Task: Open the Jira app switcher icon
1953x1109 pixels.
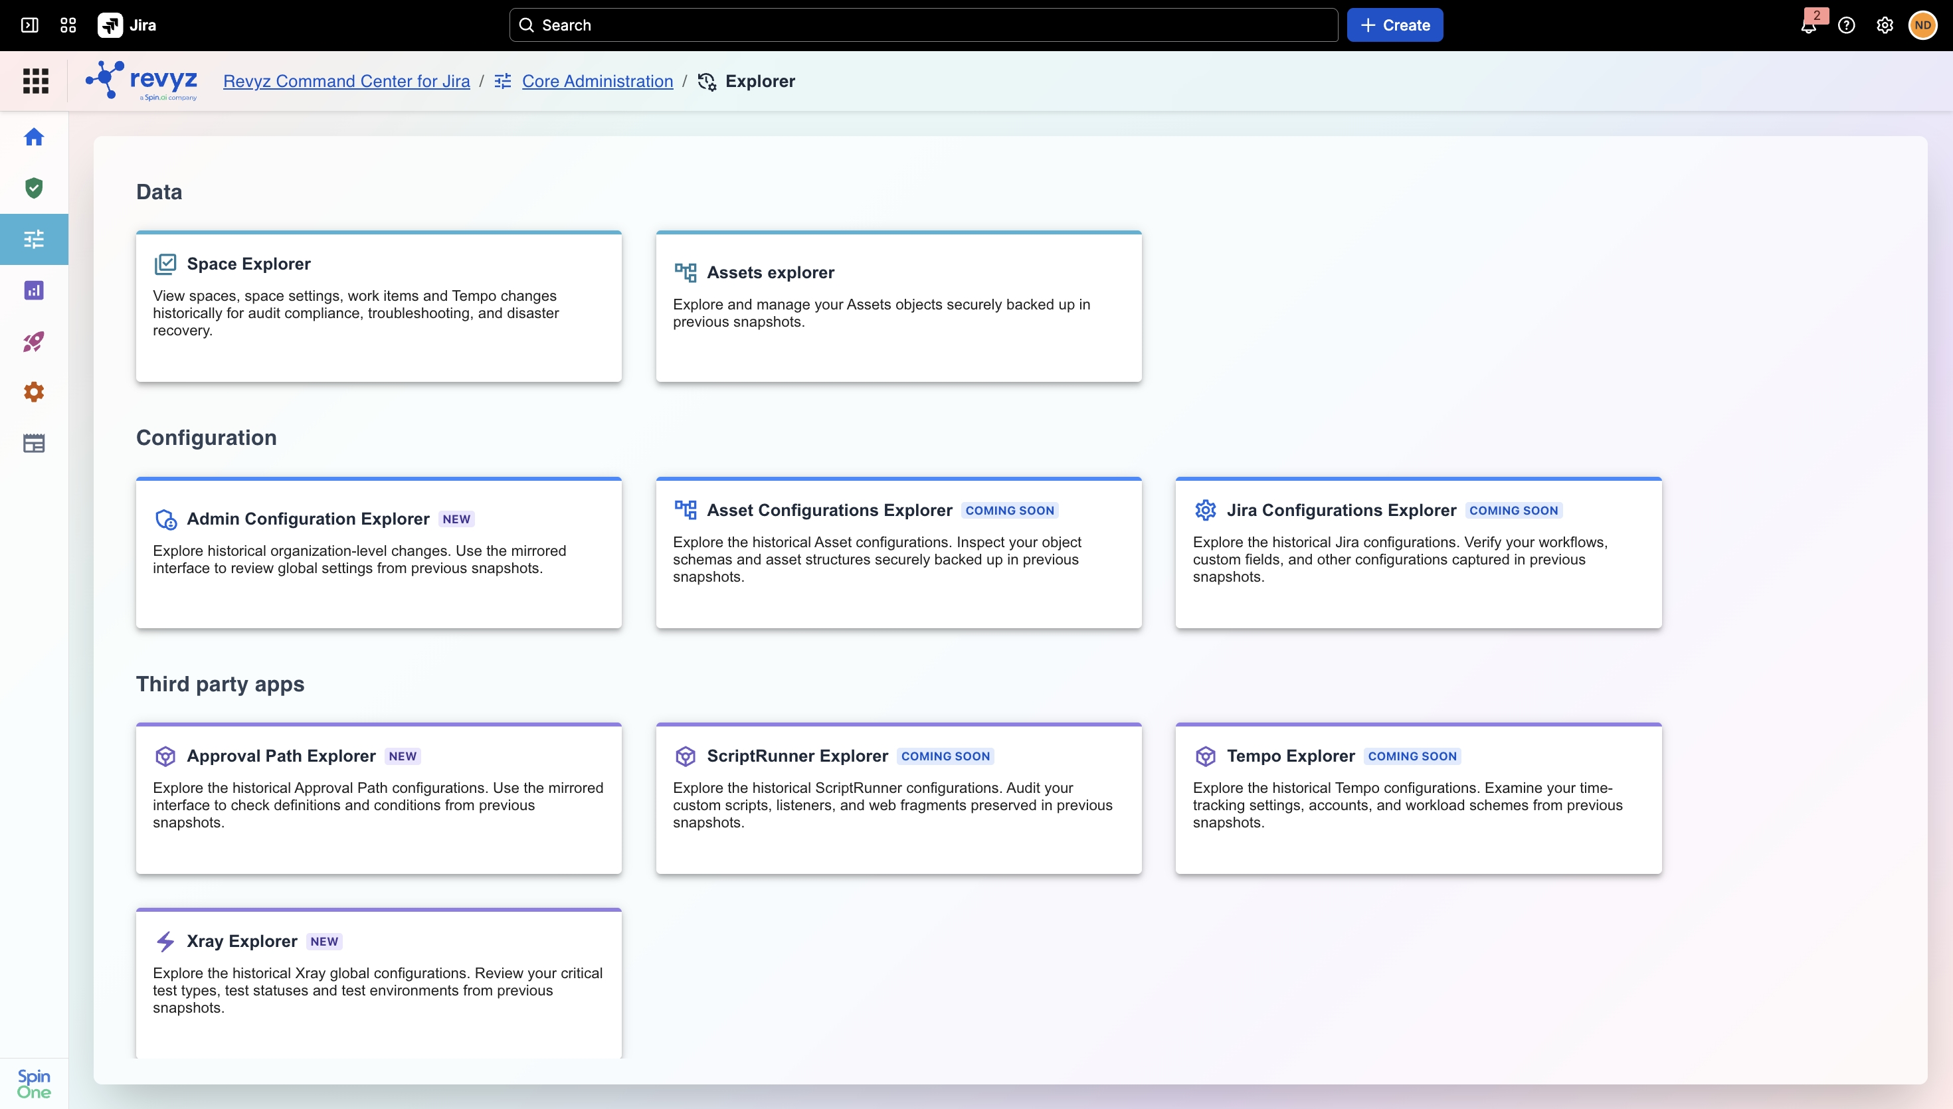Action: (x=68, y=25)
